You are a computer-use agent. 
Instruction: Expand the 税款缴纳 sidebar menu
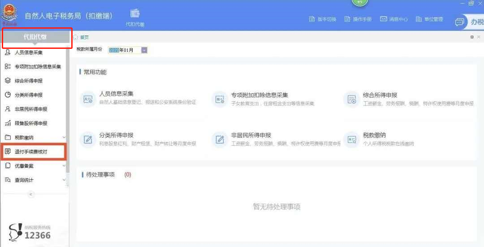click(64, 138)
